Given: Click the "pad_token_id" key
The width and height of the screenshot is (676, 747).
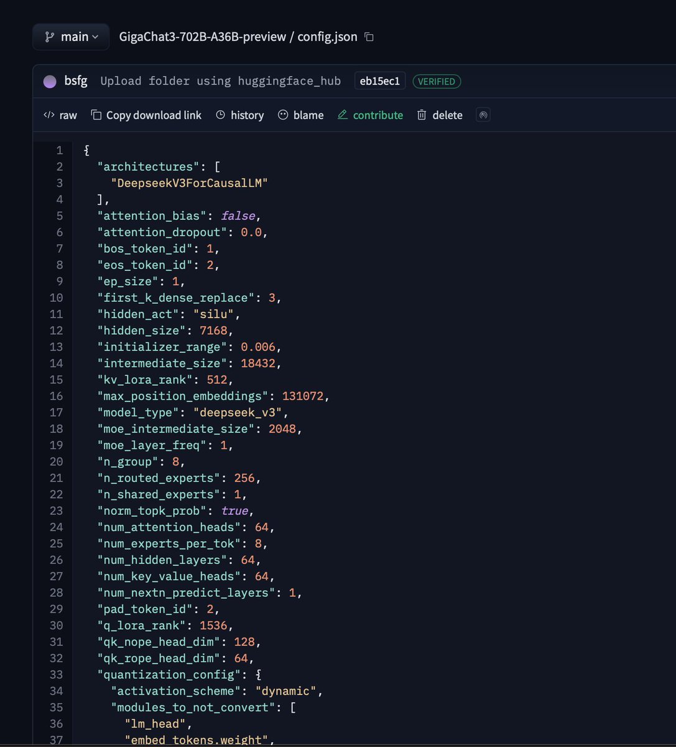Looking at the screenshot, I should (146, 609).
